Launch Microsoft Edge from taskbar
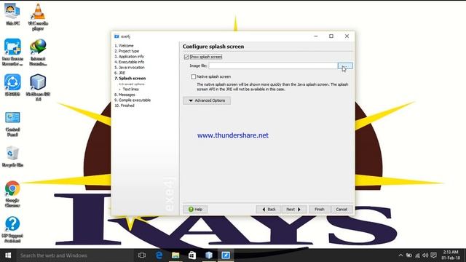The image size is (466, 262). click(159, 255)
